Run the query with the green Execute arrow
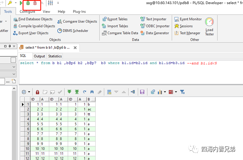The height and width of the screenshot is (160, 243). (21, 3)
